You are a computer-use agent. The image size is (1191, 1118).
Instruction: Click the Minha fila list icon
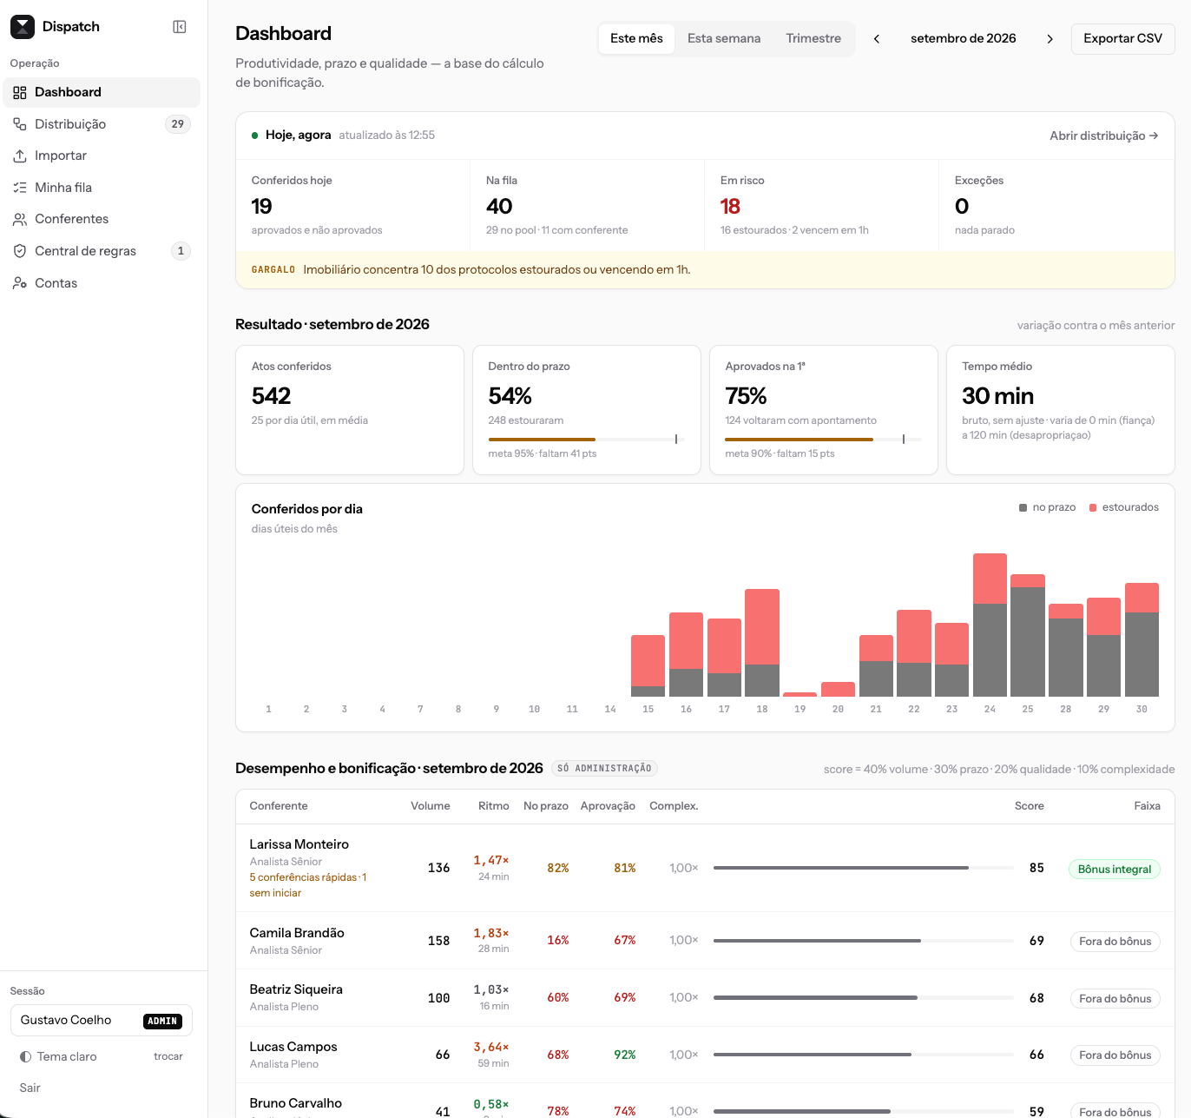pos(20,188)
